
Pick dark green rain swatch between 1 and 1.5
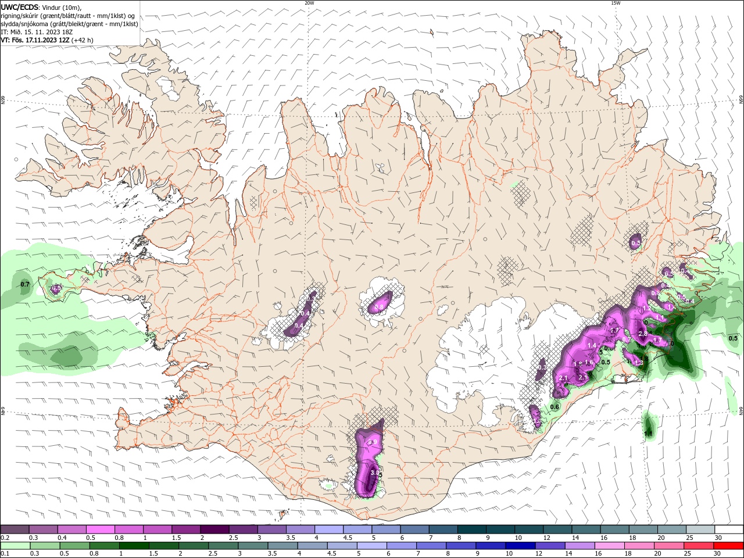click(x=134, y=546)
